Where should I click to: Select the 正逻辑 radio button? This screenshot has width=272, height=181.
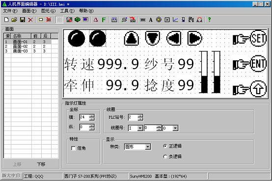tap(165, 146)
